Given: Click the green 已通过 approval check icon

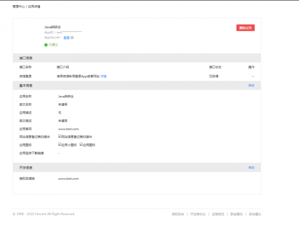Looking at the screenshot, I should (x=45, y=44).
